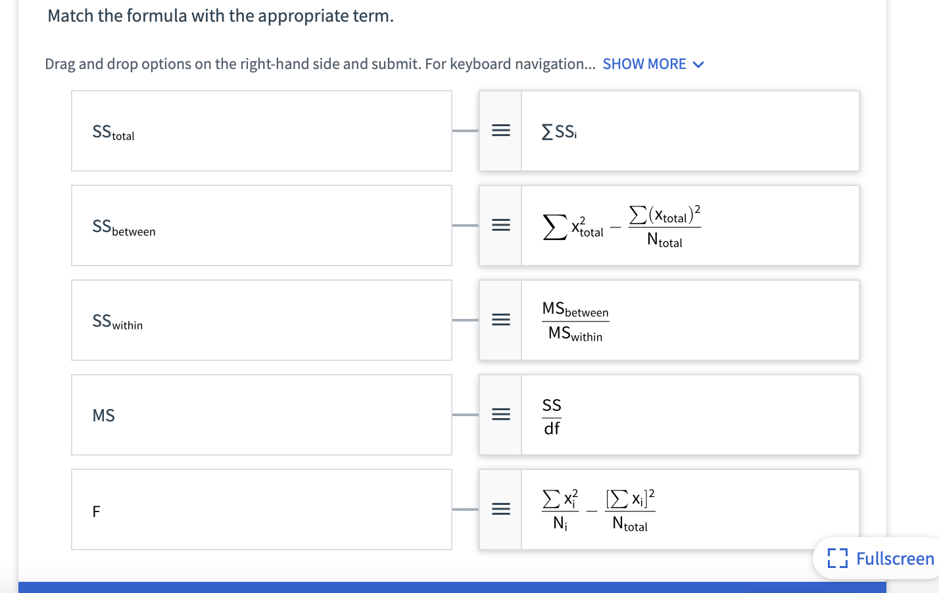Click the MS term box
The width and height of the screenshot is (939, 593).
(261, 415)
